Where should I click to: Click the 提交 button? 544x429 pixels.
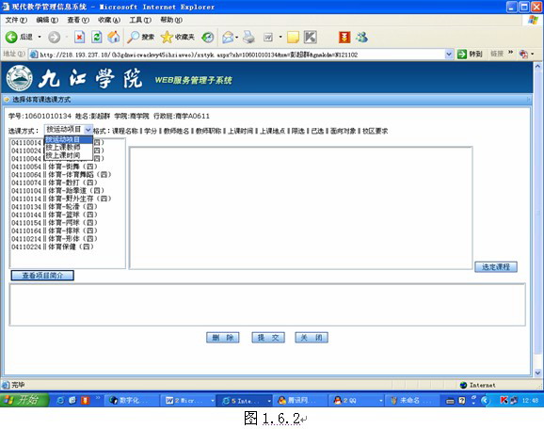(268, 338)
